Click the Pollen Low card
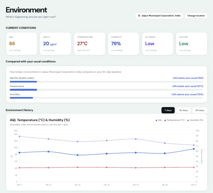213x193 pixels. [191, 44]
